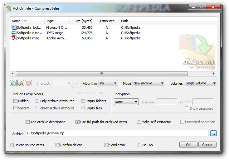Toggle the On Top checkbox

click(x=139, y=145)
